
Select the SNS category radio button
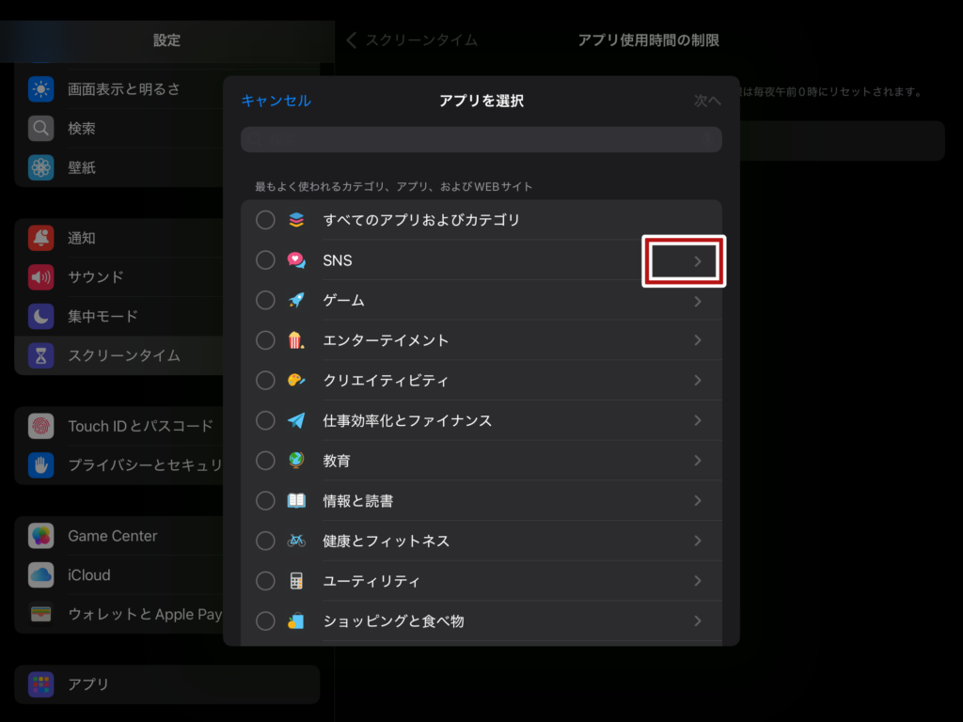point(266,260)
